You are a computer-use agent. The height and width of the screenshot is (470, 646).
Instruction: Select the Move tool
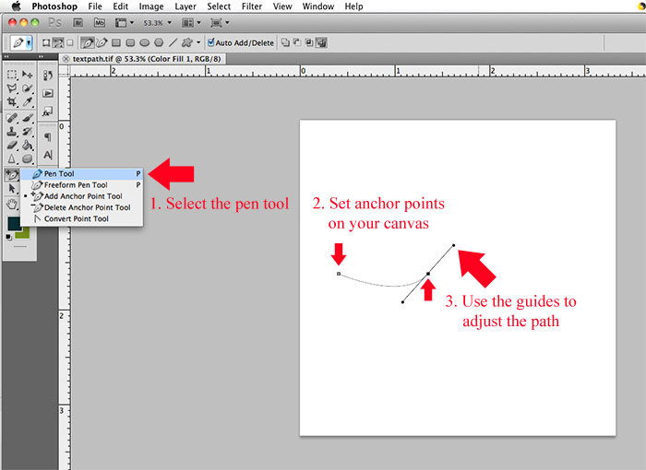[x=27, y=75]
